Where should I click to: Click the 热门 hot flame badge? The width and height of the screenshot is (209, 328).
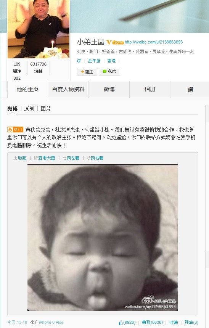click(x=15, y=130)
